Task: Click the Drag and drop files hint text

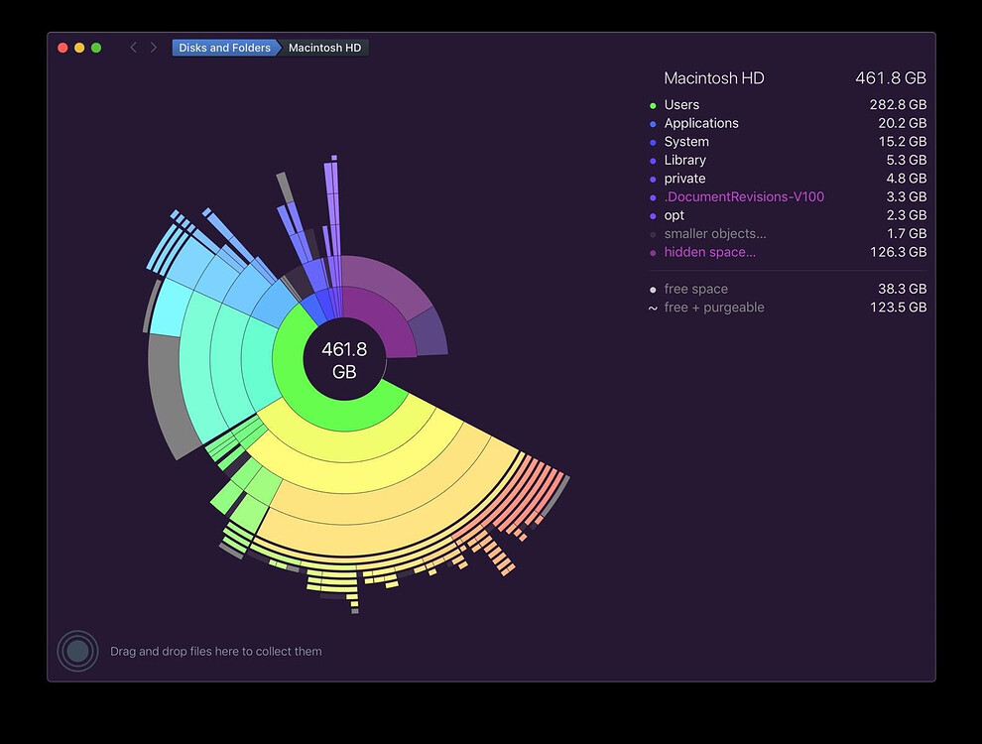Action: pyautogui.click(x=216, y=652)
